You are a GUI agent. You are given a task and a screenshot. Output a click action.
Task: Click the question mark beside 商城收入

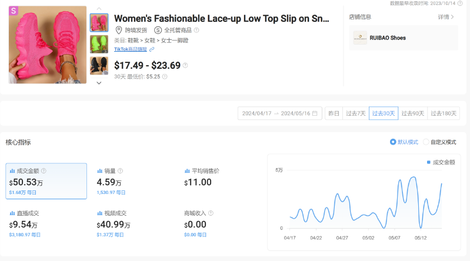(x=211, y=213)
